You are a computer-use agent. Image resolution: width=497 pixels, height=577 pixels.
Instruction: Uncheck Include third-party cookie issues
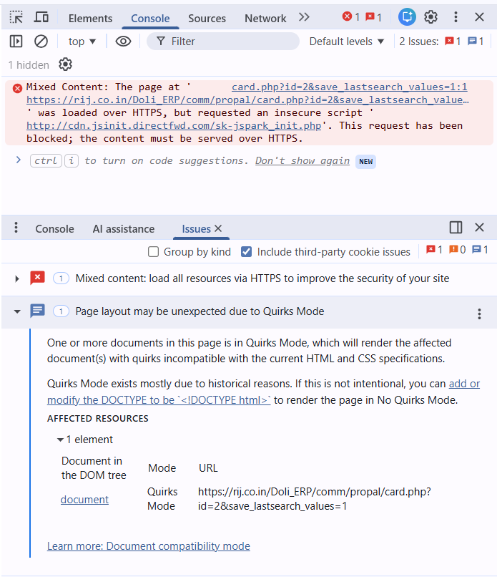coord(247,252)
